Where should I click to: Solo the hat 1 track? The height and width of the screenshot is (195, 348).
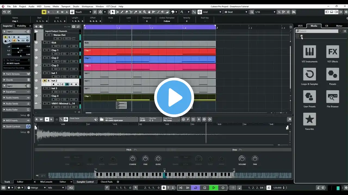click(49, 73)
